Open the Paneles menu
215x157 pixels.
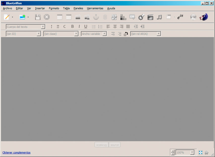click(78, 8)
